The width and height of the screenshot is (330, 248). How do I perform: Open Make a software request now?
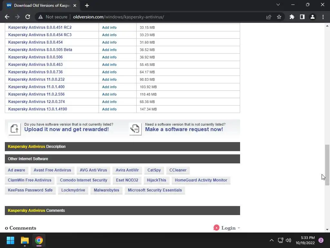[184, 129]
